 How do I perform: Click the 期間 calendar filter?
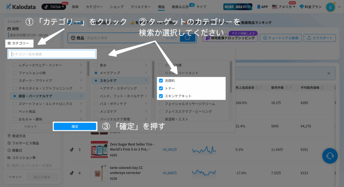[13, 29]
